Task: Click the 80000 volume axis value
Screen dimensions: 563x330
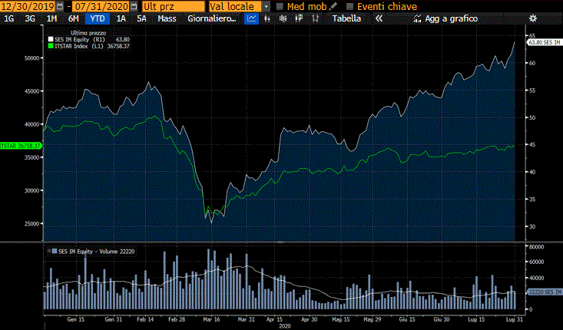Action: 536,247
